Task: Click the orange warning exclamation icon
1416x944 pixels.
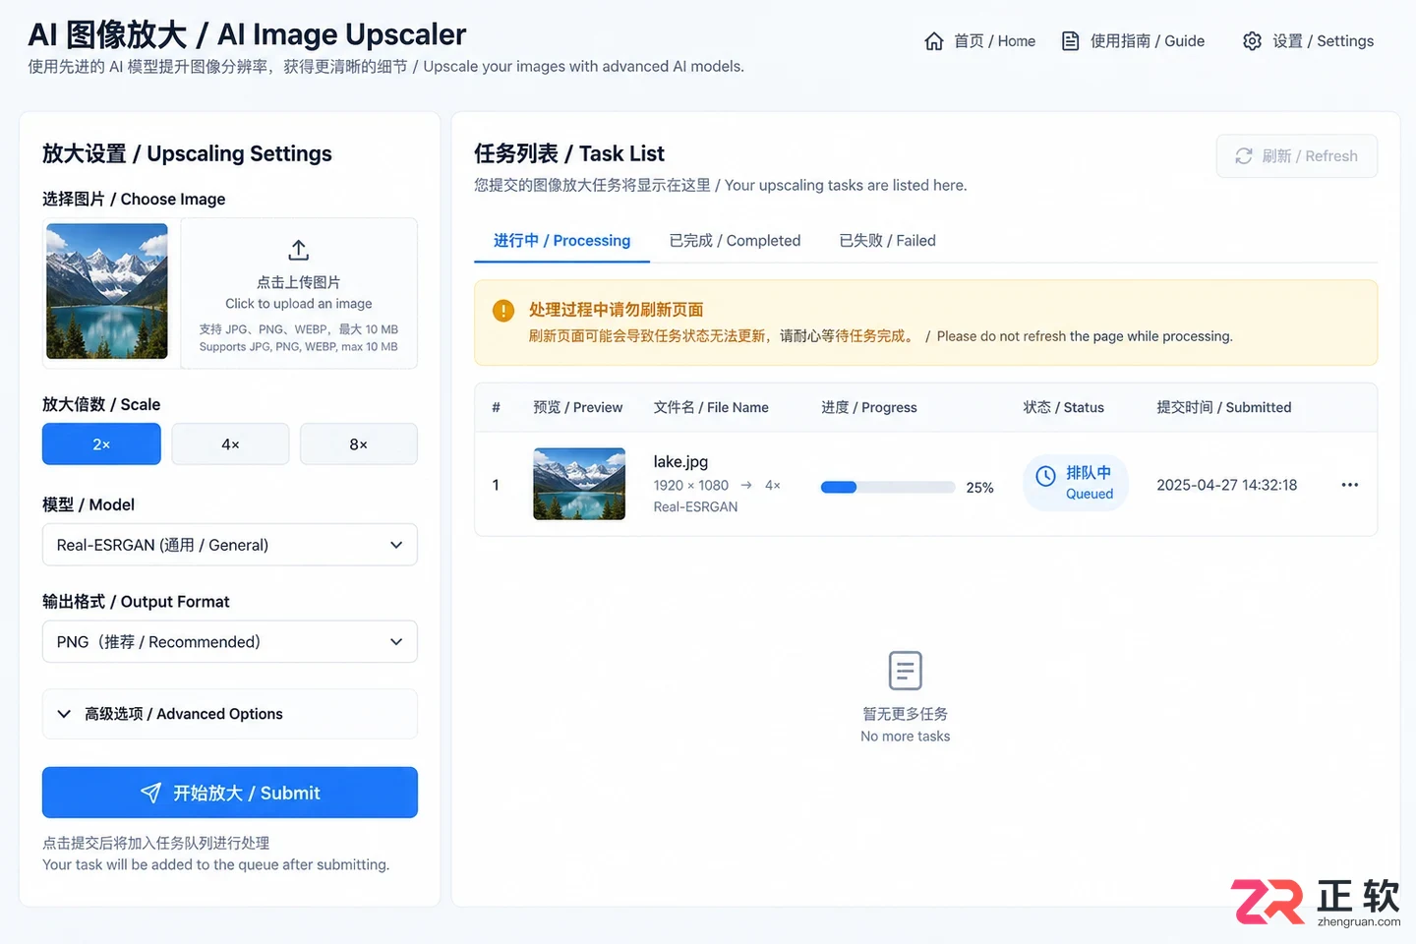Action: 503,311
